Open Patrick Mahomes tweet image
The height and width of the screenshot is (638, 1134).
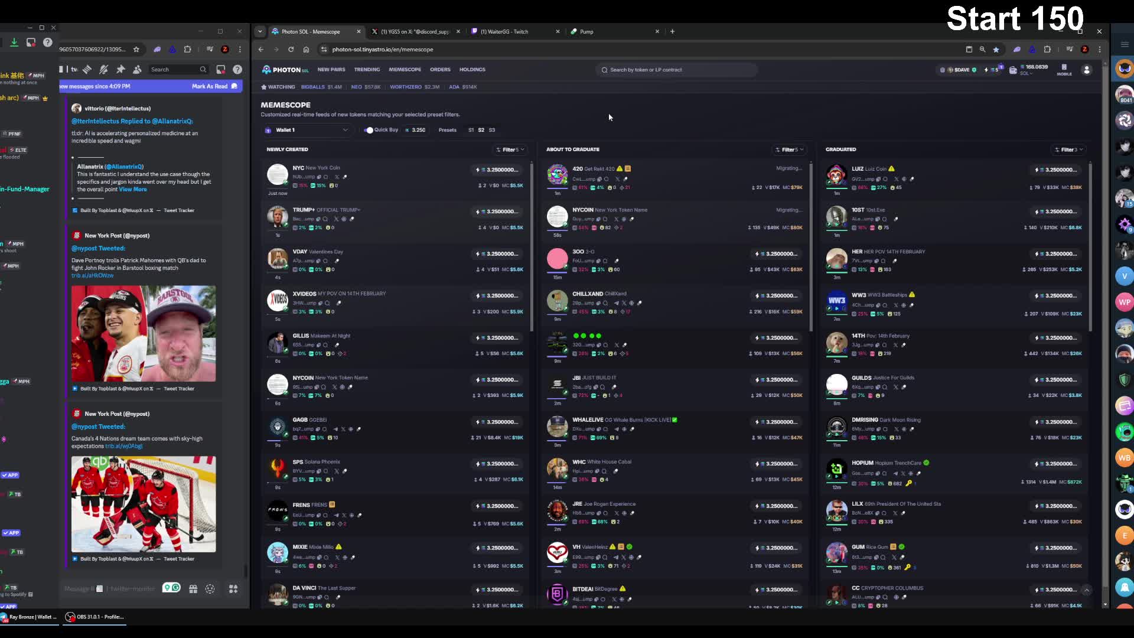[144, 334]
